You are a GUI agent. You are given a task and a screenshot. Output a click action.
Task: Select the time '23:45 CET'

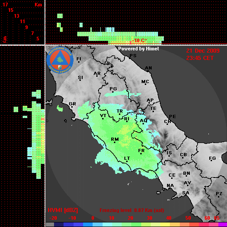click(200, 58)
